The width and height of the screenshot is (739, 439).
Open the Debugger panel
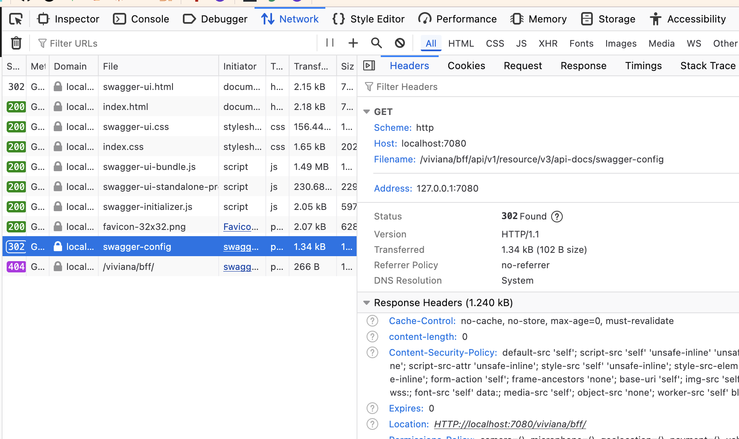215,19
